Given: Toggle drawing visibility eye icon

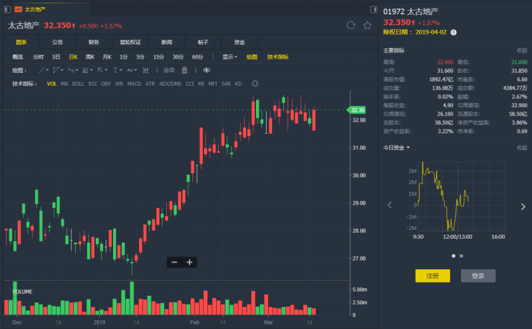Looking at the screenshot, I should 207,70.
